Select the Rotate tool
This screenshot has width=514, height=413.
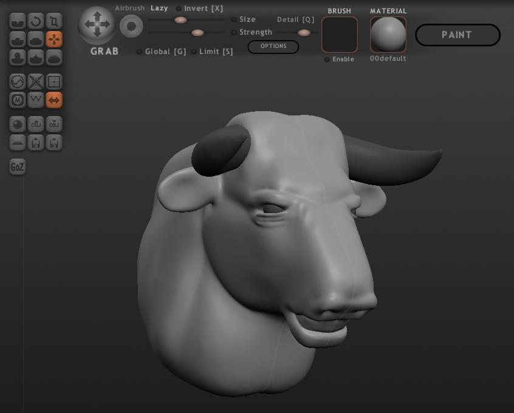click(x=36, y=21)
